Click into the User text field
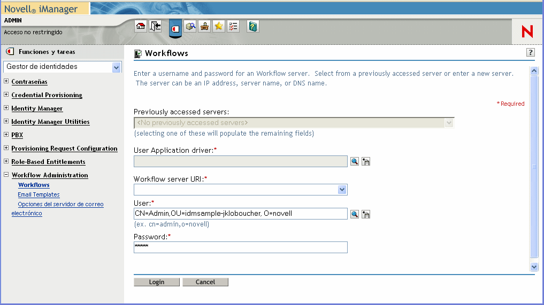This screenshot has height=305, width=544. pyautogui.click(x=240, y=214)
